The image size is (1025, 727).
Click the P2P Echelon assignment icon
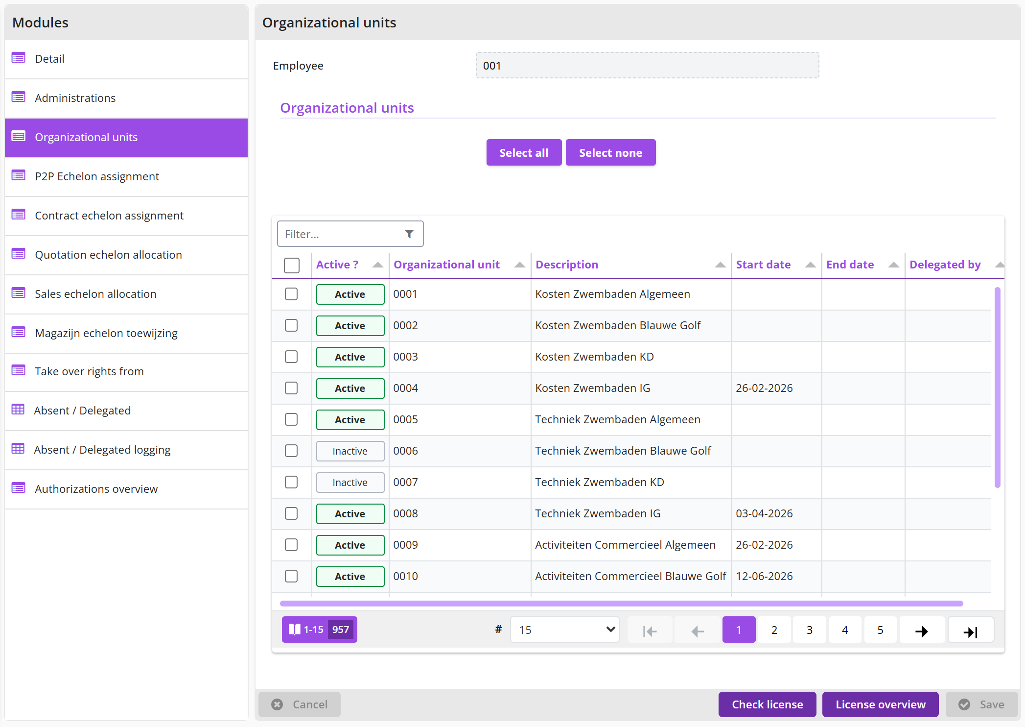pos(19,176)
